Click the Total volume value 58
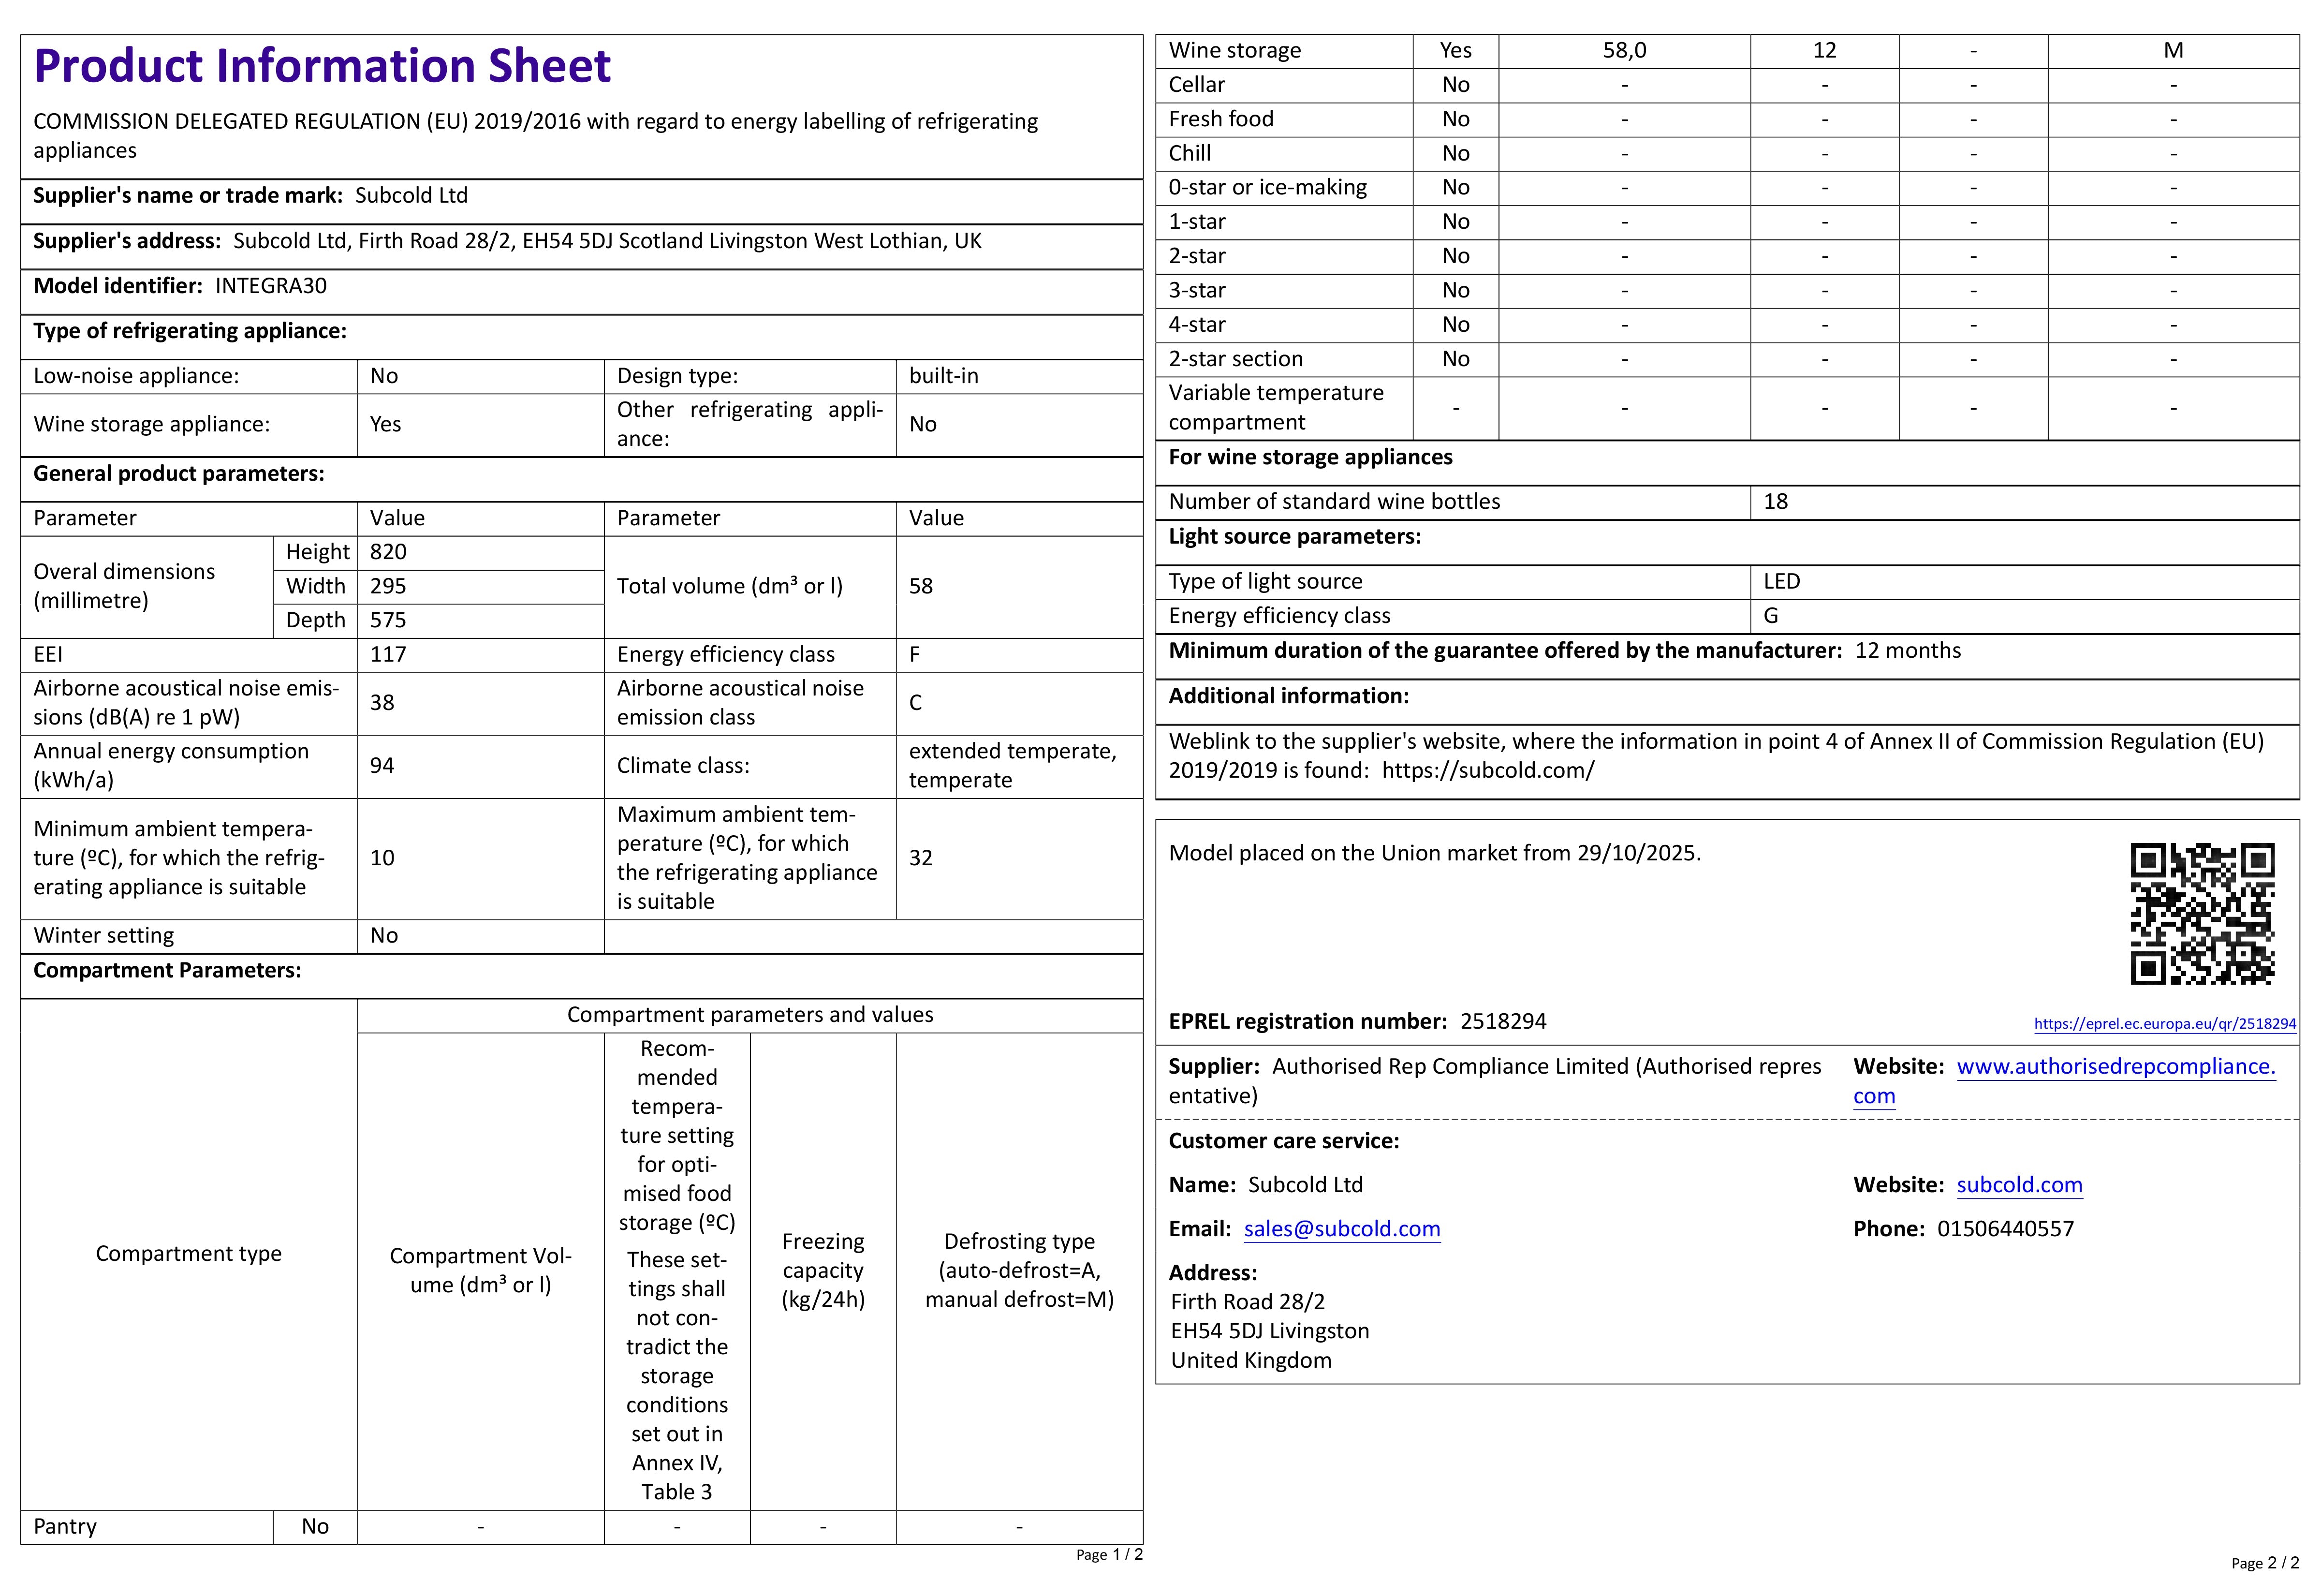This screenshot has width=2321, height=1596. (921, 586)
